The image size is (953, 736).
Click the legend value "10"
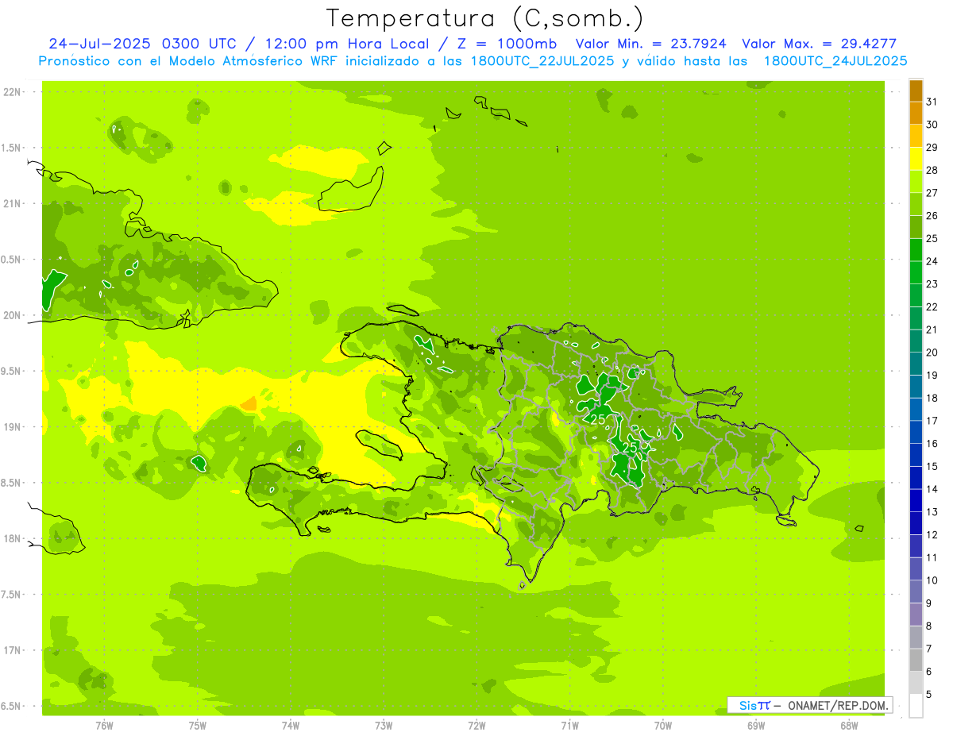point(932,580)
